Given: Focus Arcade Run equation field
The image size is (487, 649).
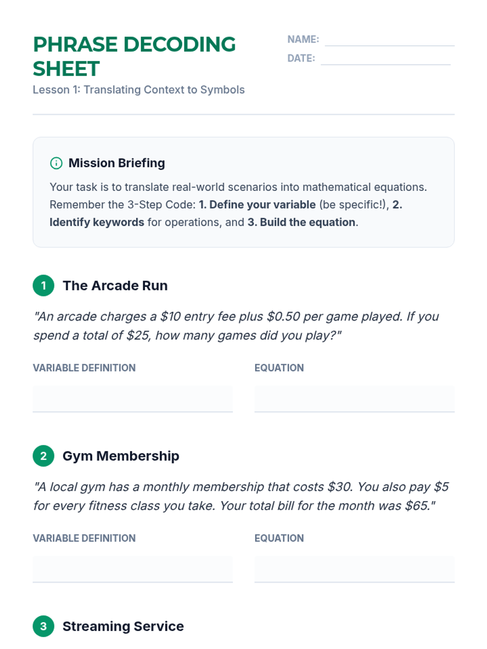Looking at the screenshot, I should (354, 399).
